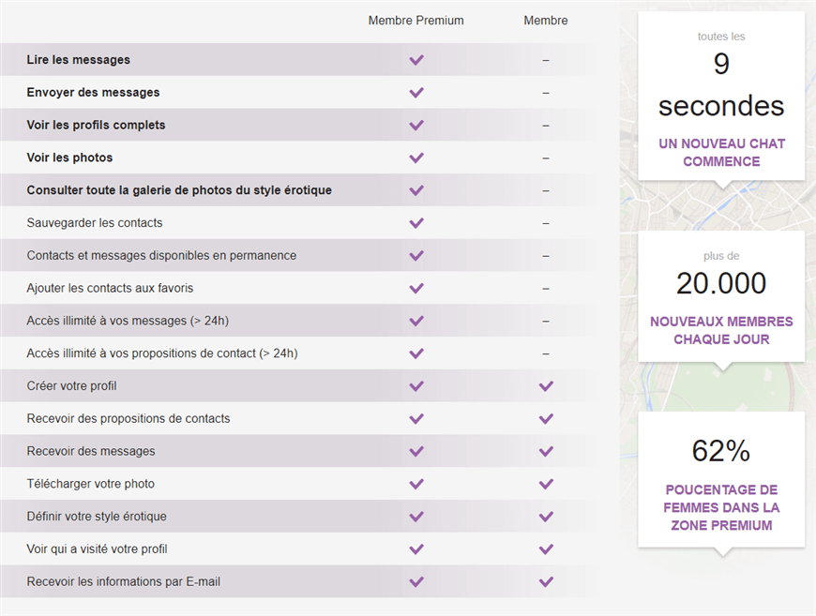The height and width of the screenshot is (616, 816).
Task: Select the Membre Premium column header
Action: pos(416,21)
